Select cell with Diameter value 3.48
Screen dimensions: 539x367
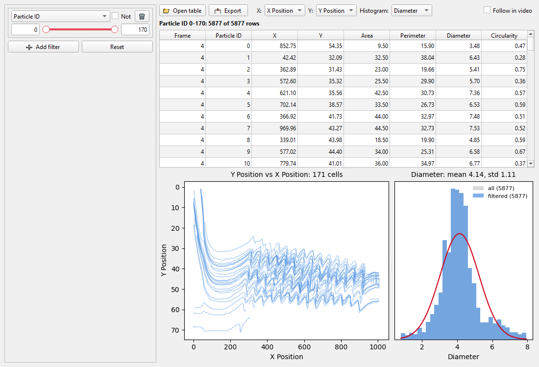point(459,46)
